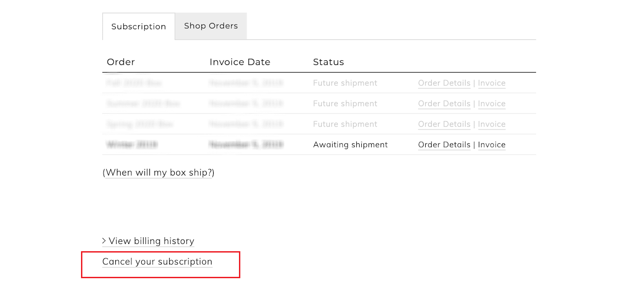Click the 'When will my box ship?' link
This screenshot has height=289, width=626.
(x=158, y=172)
